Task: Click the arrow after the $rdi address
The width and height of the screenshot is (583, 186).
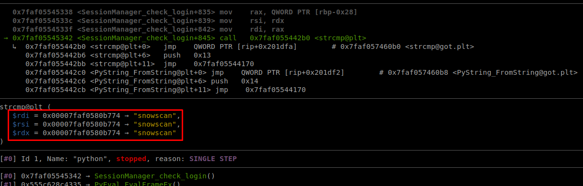Action: (129, 116)
